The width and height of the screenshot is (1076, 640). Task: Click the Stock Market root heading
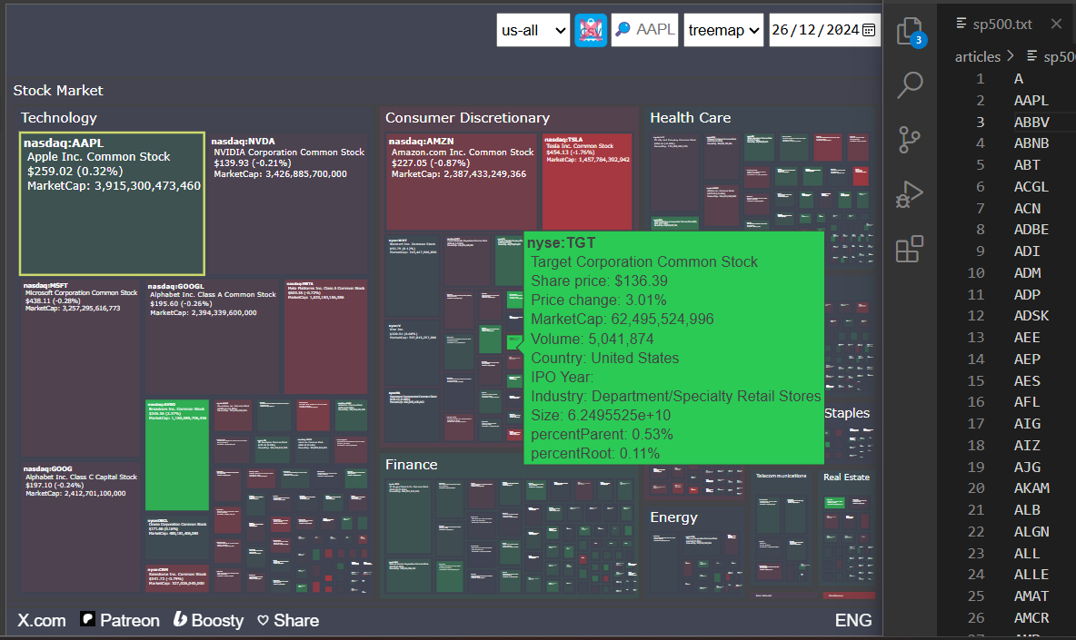point(58,91)
